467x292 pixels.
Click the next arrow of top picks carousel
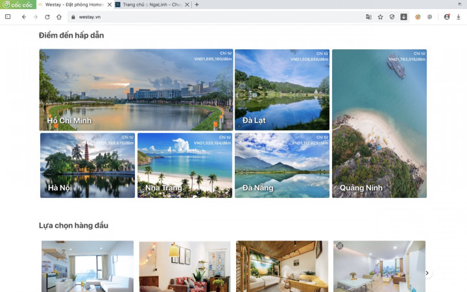(427, 273)
